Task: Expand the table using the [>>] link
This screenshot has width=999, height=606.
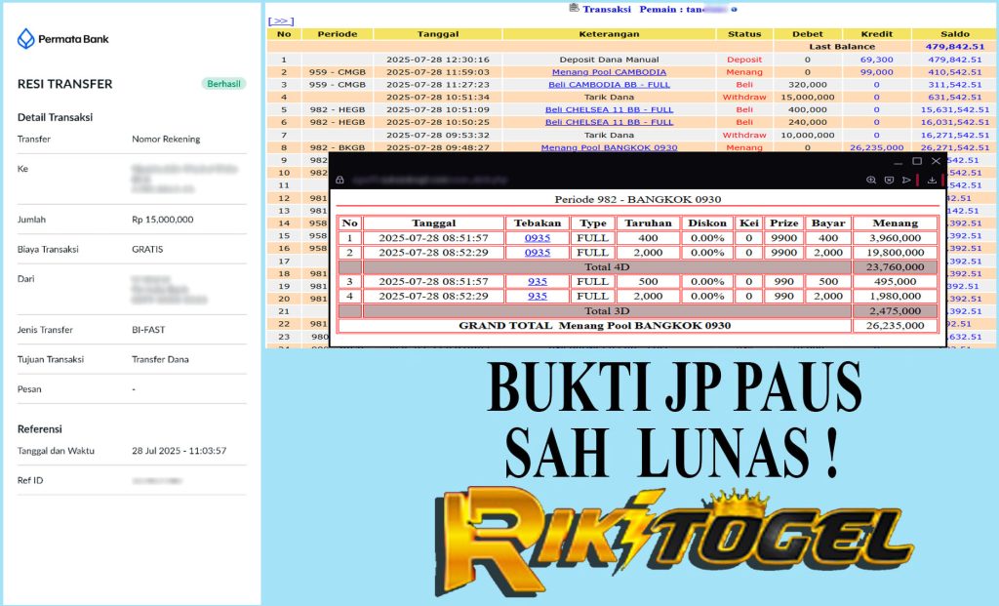Action: click(280, 20)
